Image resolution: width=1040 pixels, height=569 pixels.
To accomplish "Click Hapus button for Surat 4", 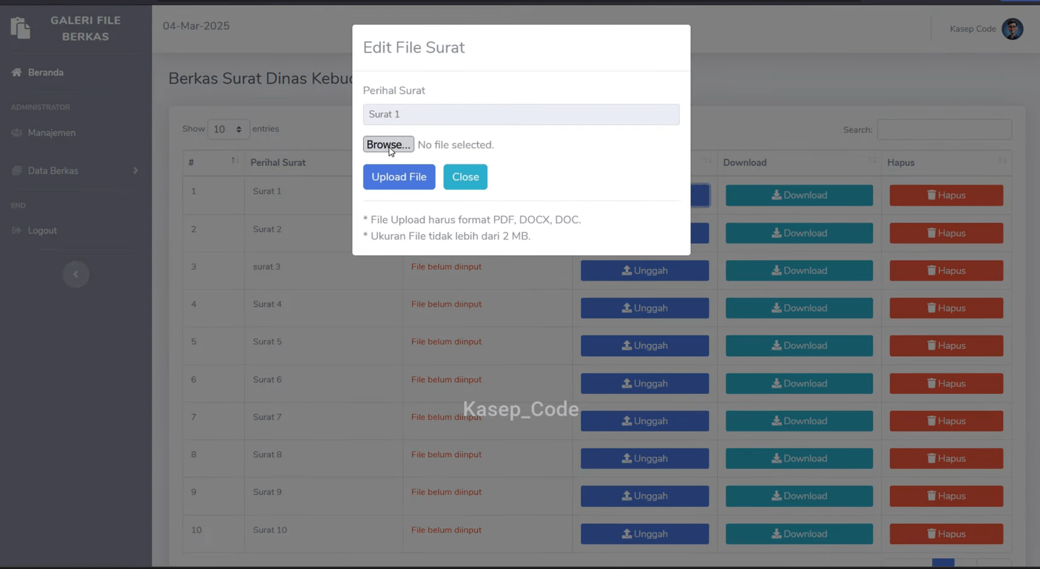I will (946, 308).
